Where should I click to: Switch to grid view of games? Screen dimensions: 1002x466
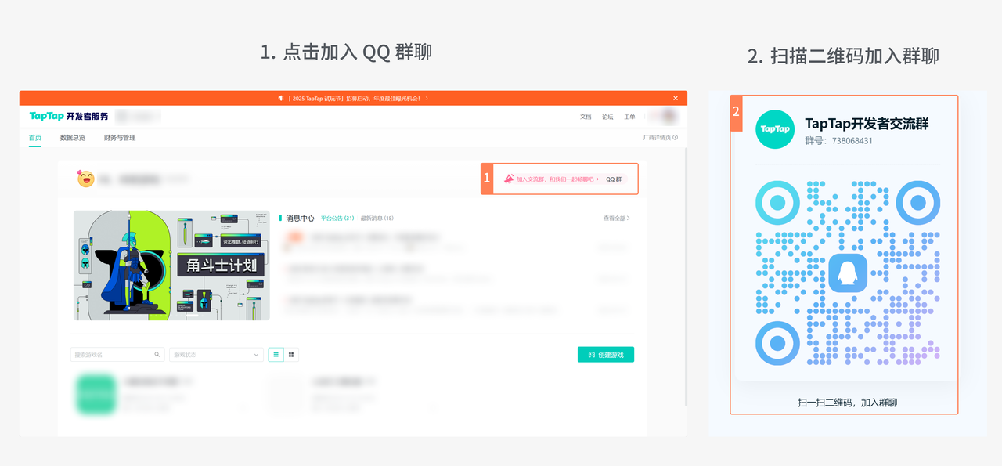(x=291, y=355)
